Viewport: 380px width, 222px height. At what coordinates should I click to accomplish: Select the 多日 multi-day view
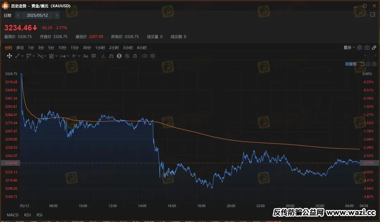[x=20, y=47]
